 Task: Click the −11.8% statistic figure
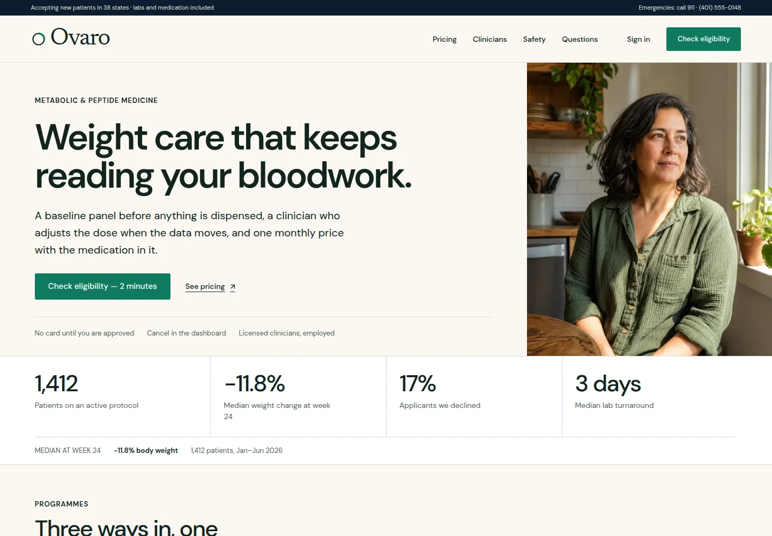[x=255, y=384]
